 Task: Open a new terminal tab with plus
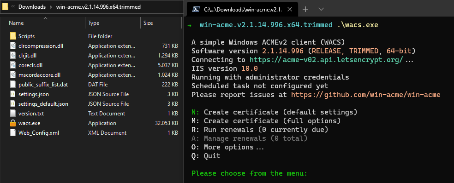pyautogui.click(x=305, y=9)
